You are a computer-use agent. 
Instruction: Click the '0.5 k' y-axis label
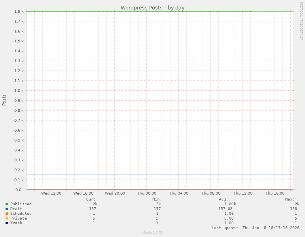(x=19, y=140)
